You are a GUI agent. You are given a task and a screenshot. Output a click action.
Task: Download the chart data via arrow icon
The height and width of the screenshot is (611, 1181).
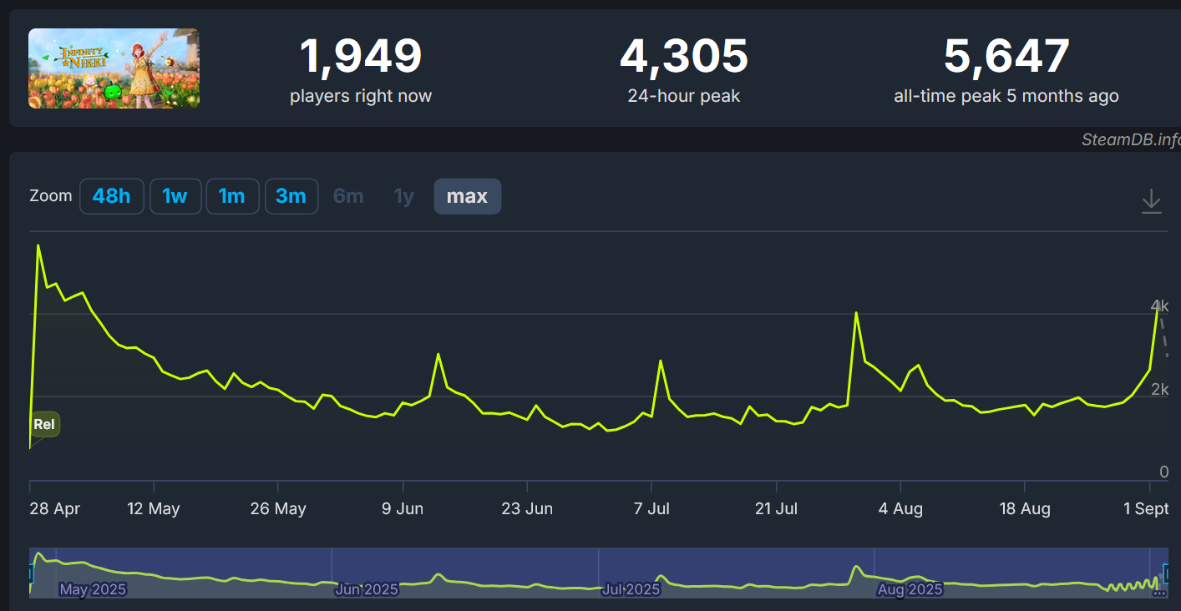point(1152,201)
